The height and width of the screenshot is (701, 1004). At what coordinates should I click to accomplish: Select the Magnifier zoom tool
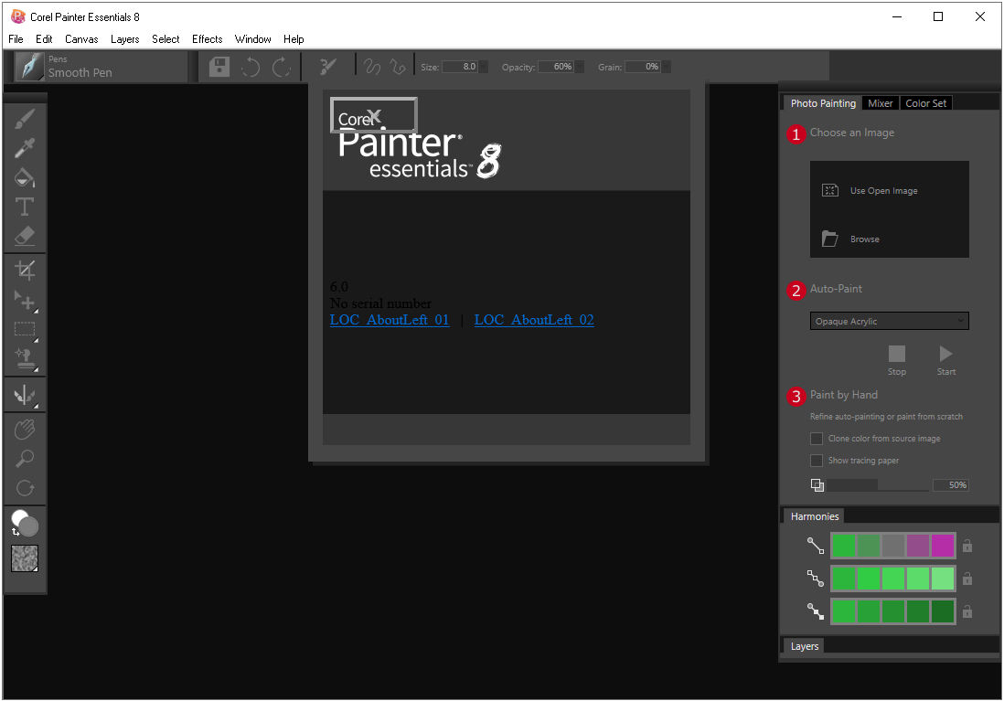[25, 459]
